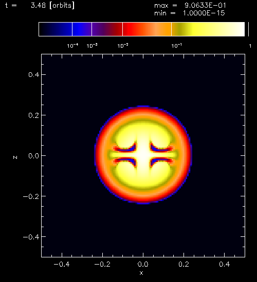Image resolution: width=257 pixels, height=282 pixels.
Task: Click the x axis title label
Action: tap(141, 273)
